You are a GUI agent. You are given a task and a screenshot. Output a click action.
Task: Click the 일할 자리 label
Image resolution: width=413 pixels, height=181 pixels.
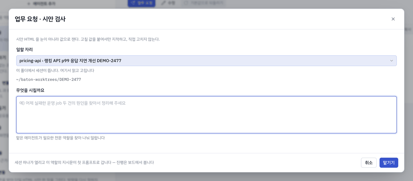click(x=24, y=49)
